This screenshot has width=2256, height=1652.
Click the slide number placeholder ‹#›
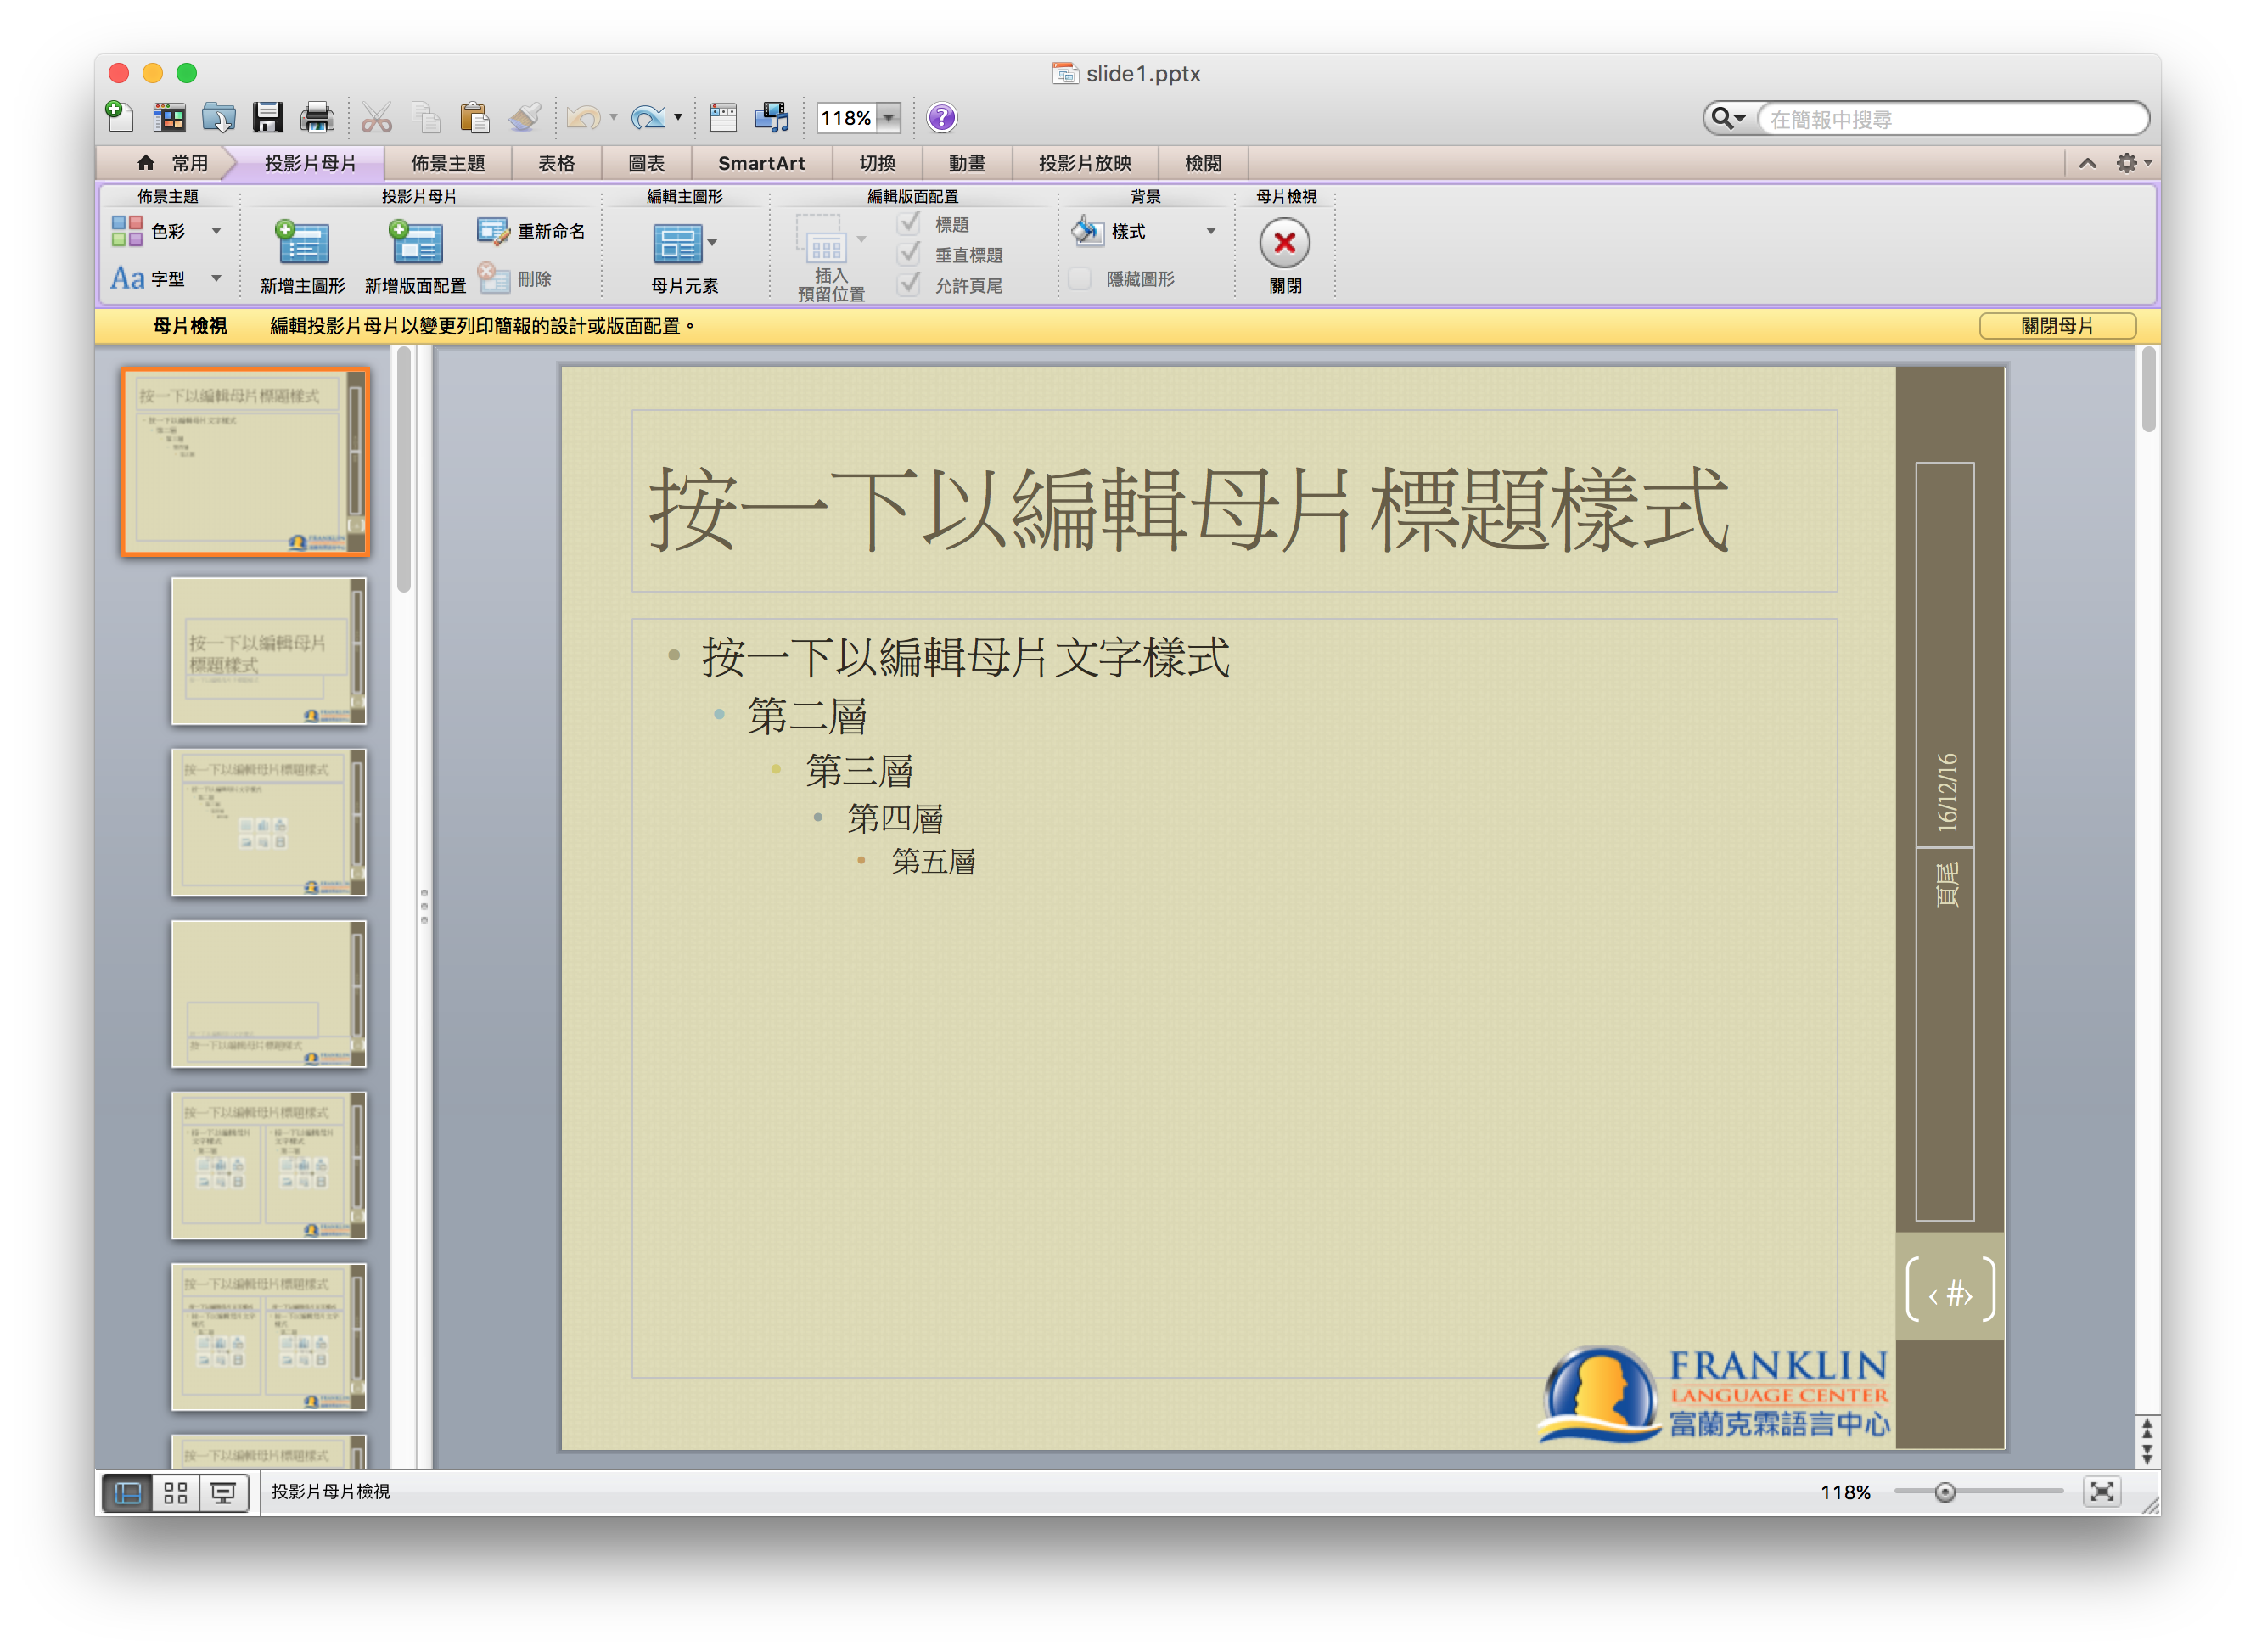[1949, 1292]
